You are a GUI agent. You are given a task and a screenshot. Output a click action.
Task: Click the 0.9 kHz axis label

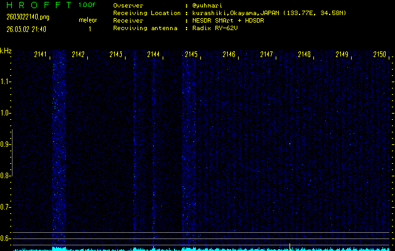4,144
